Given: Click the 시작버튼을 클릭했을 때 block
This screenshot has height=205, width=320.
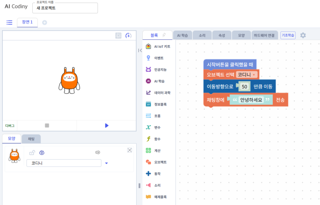Looking at the screenshot, I should coord(230,64).
